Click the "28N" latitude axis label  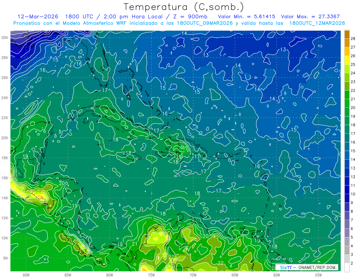5,57
